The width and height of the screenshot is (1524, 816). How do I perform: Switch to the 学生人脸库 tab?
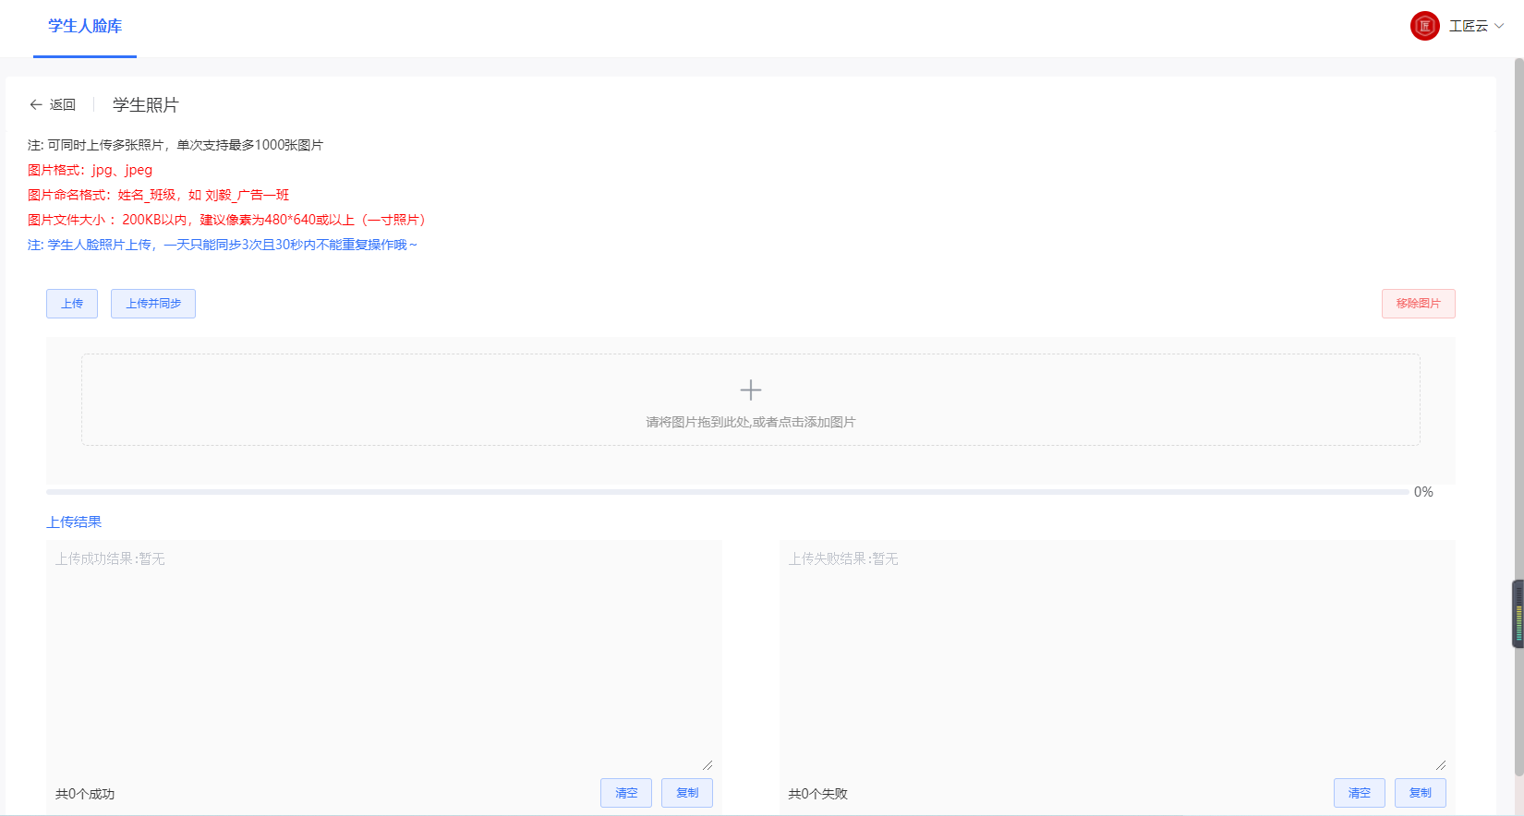tap(85, 27)
